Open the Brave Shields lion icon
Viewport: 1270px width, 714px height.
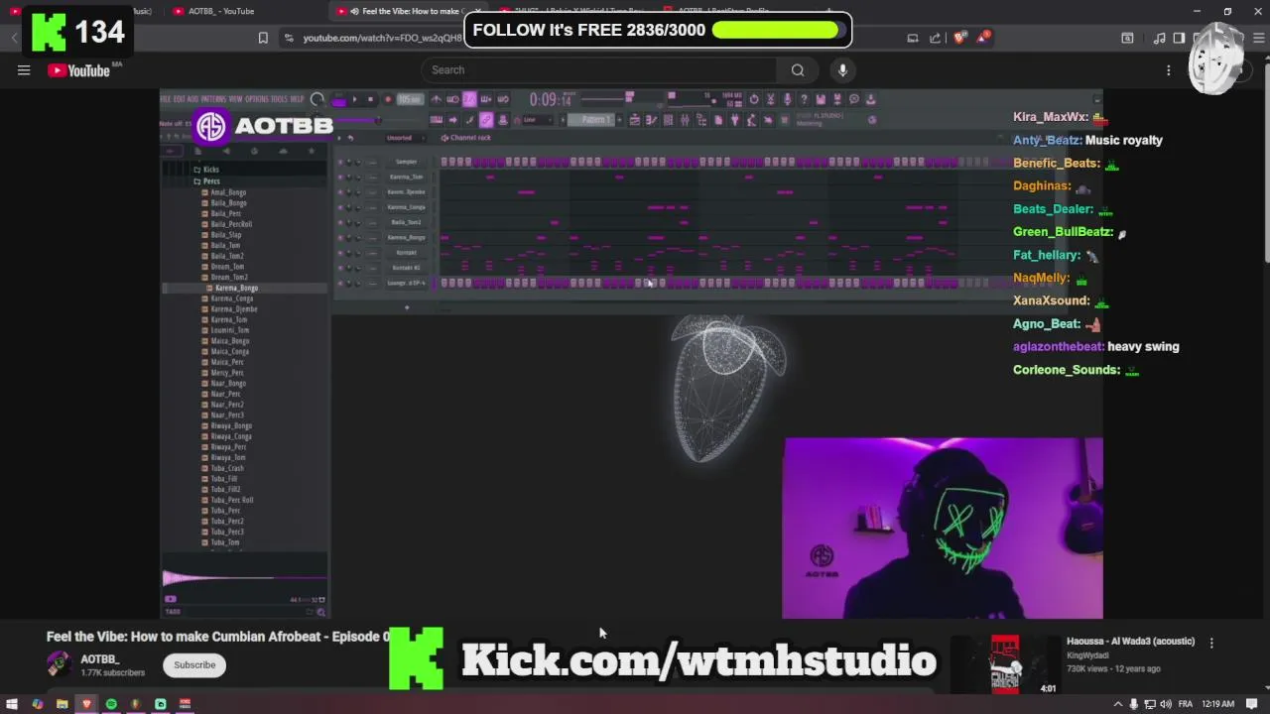click(x=959, y=38)
